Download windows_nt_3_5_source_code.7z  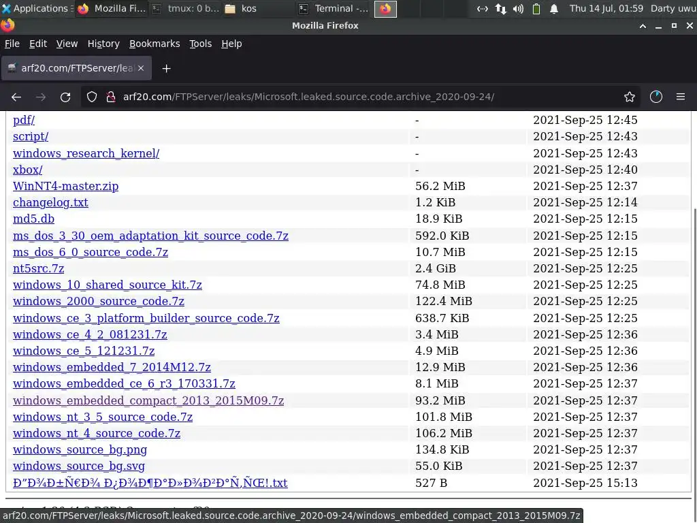click(103, 417)
